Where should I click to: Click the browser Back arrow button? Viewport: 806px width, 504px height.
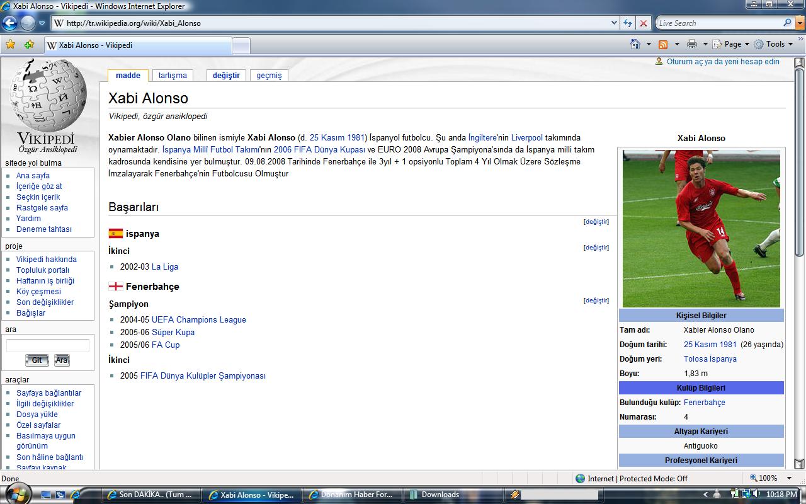9,23
